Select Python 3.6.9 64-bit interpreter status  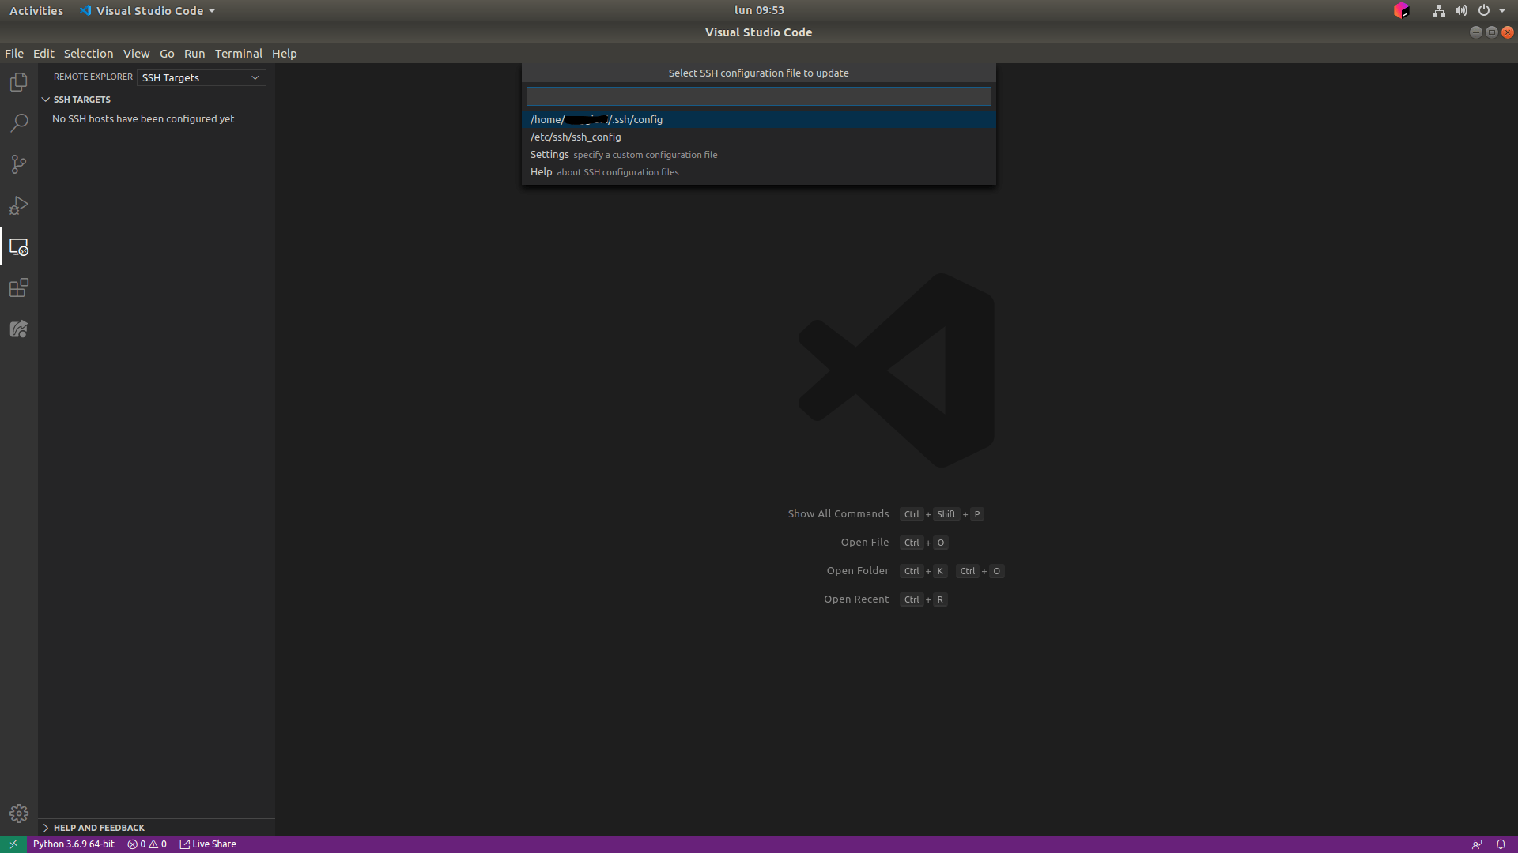[x=74, y=844]
